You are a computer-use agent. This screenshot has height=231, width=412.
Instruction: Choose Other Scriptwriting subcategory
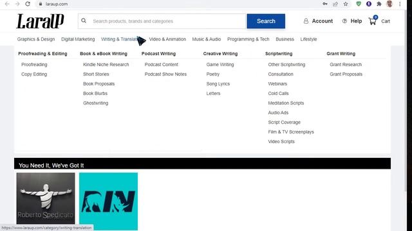pyautogui.click(x=286, y=64)
